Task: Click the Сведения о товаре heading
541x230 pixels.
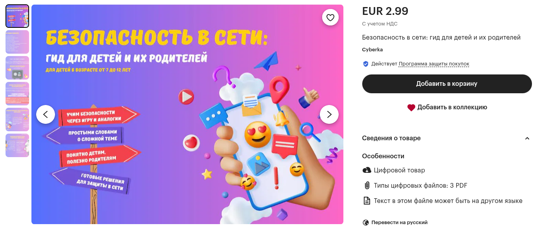Action: point(391,138)
